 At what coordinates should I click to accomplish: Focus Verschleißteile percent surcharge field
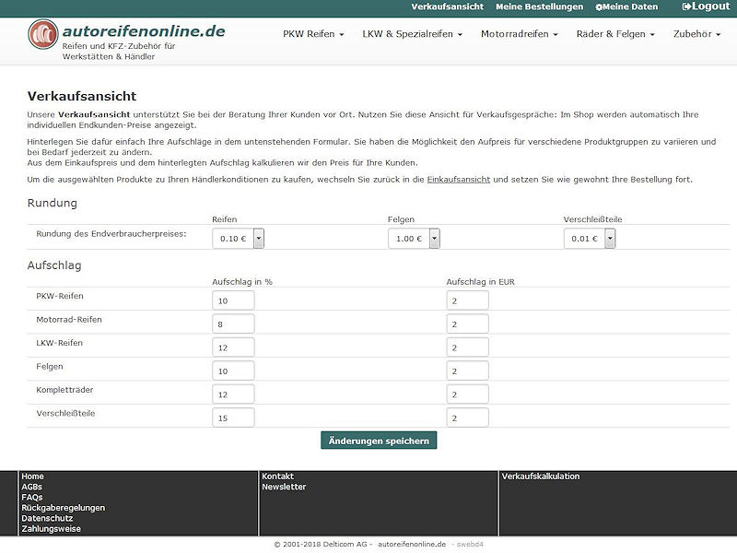pos(233,418)
